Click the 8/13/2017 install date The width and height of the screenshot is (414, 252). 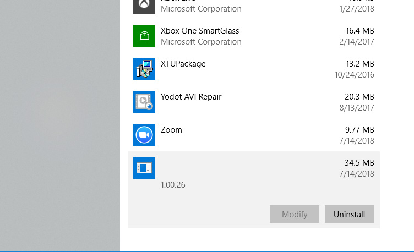(x=357, y=108)
